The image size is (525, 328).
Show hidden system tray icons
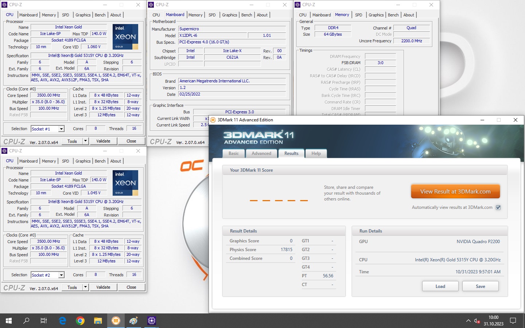(x=468, y=321)
